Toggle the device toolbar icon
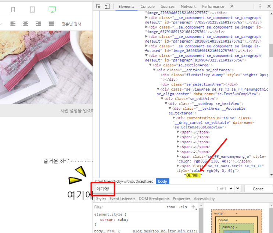This screenshot has height=233, width=273. [x=107, y=7]
